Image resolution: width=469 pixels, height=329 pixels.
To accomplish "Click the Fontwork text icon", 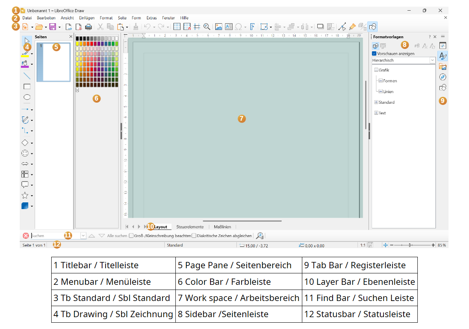I will [252, 27].
